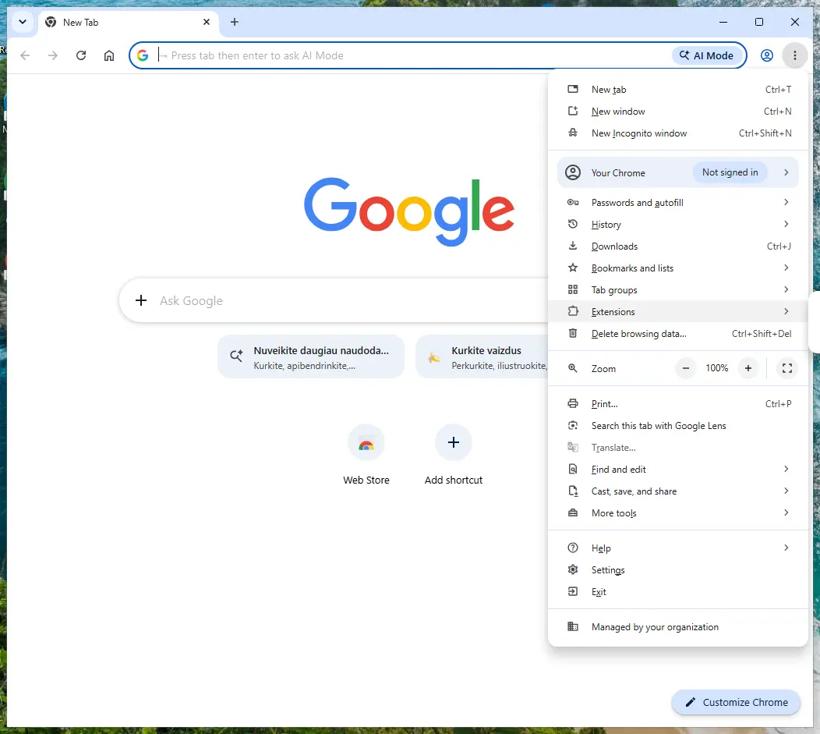
Task: Click the Delete browsing data trash icon
Action: click(x=573, y=333)
